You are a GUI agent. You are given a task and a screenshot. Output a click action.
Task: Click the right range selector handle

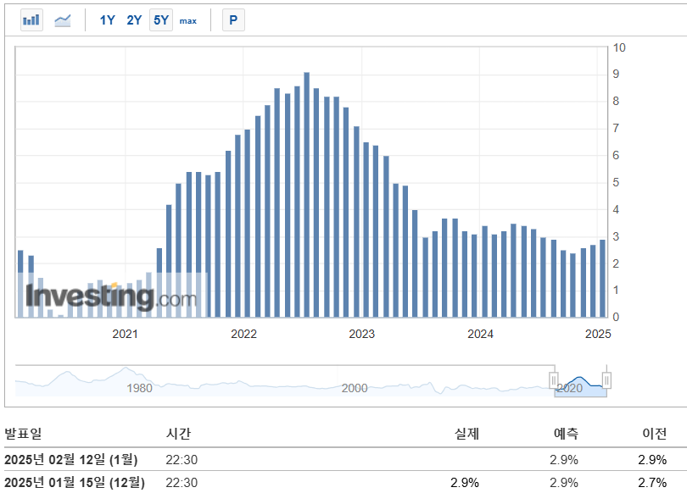pos(605,381)
